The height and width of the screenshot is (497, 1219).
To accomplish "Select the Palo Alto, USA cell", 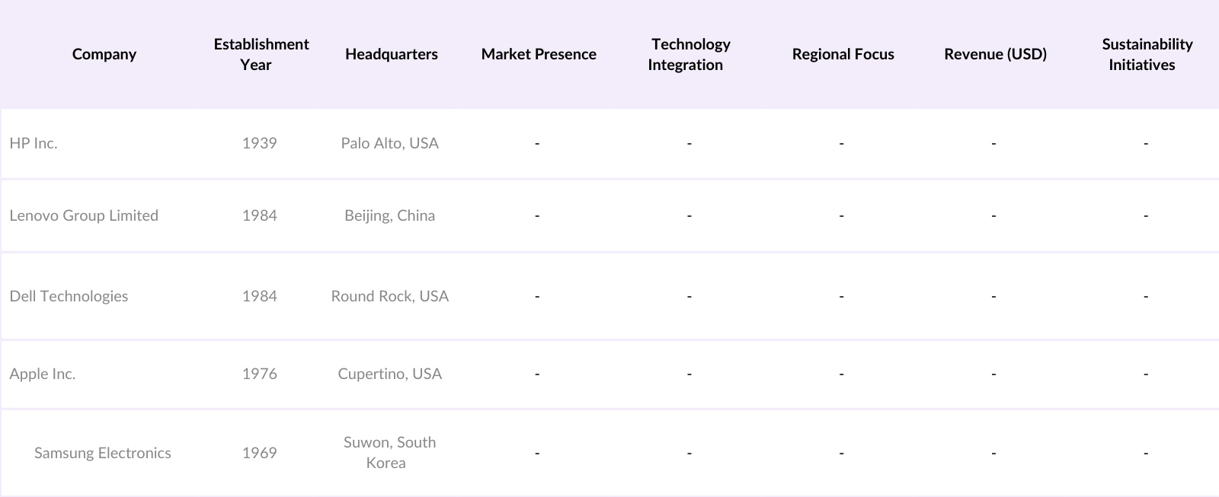I will tap(390, 143).
